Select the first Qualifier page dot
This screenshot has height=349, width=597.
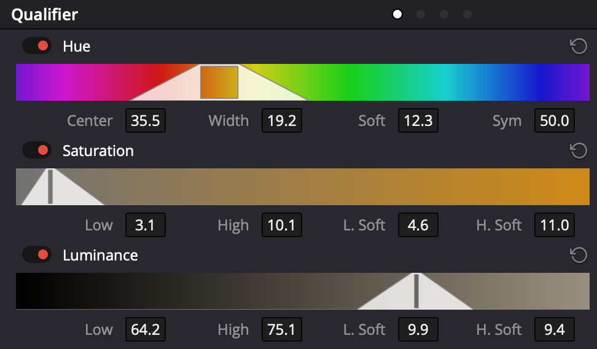coord(397,15)
